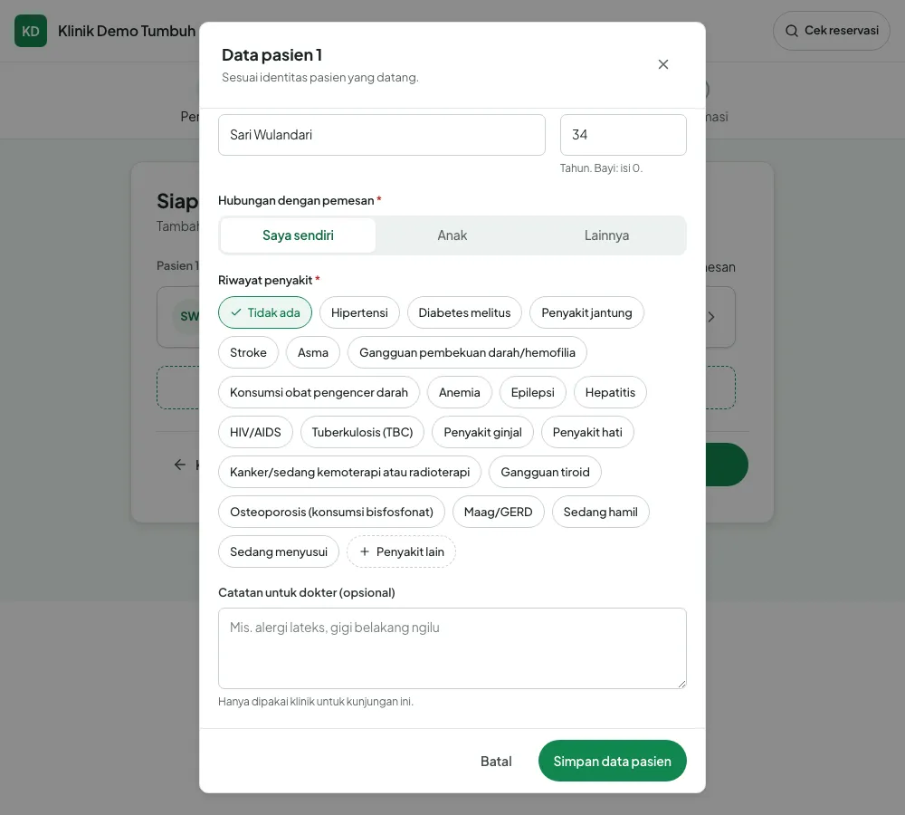Toggle Kanker/sedang kemoterapi atau radioterapi chip

coord(349,472)
